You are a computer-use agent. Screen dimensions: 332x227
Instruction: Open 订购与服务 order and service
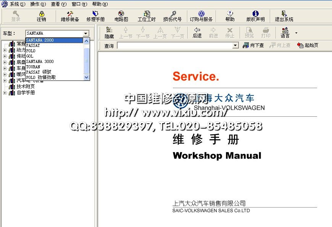click(201, 16)
